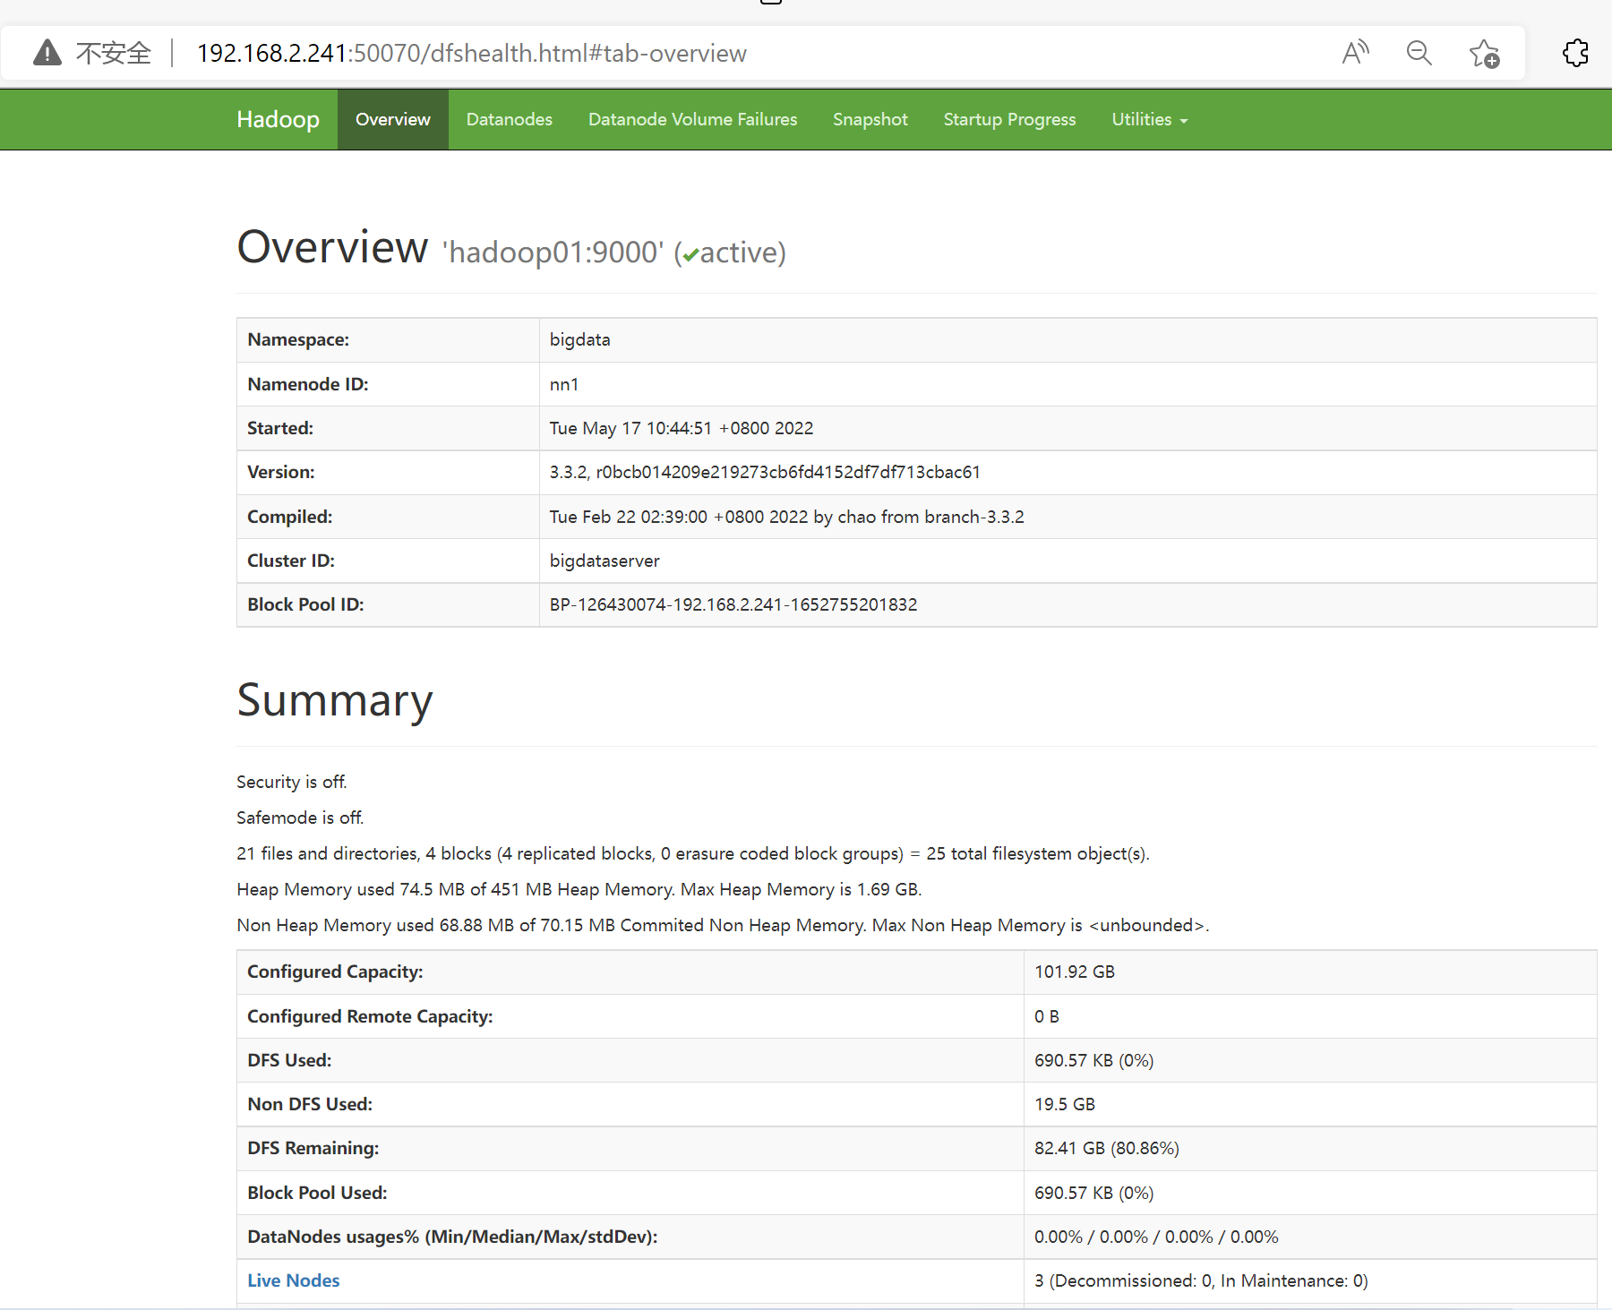
Task: Open the Startup Progress tab
Action: click(x=1009, y=120)
